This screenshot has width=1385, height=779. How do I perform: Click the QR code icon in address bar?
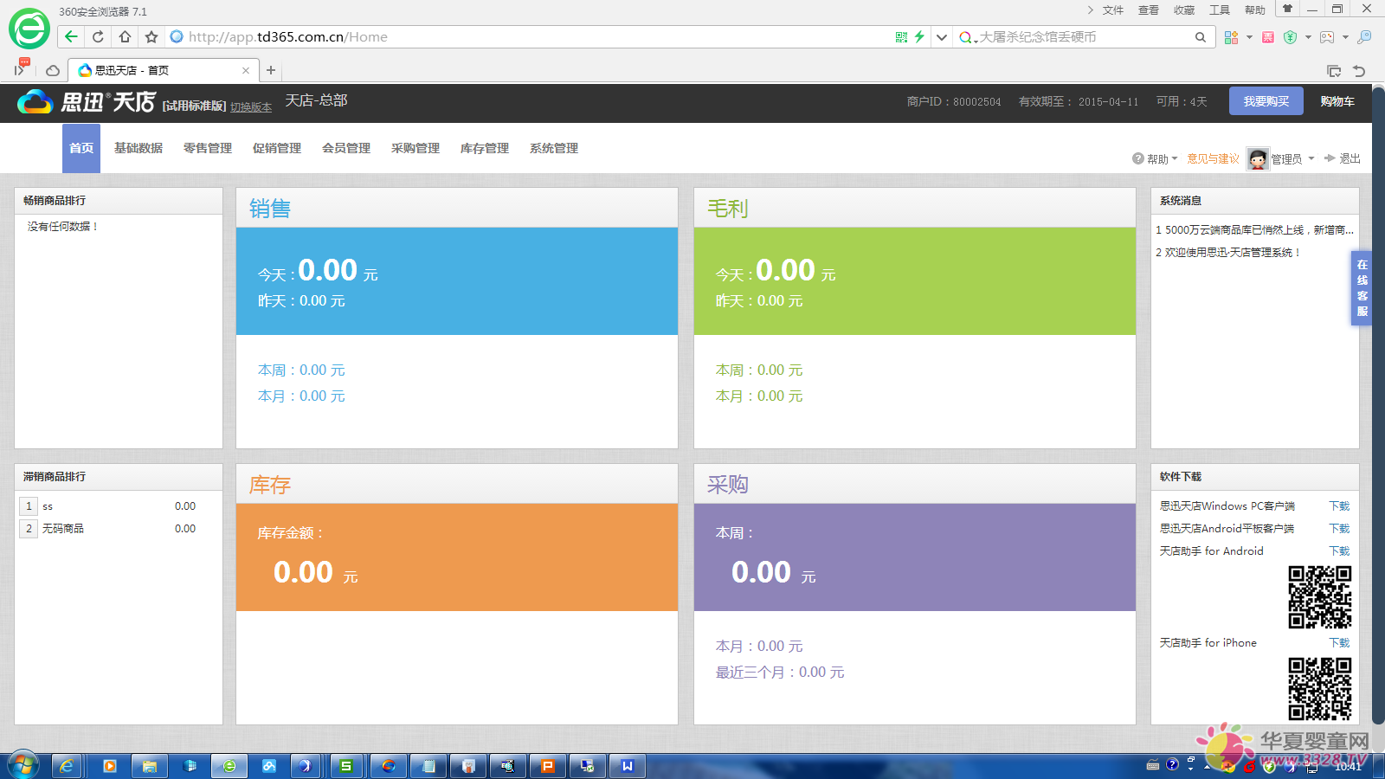[x=901, y=37]
